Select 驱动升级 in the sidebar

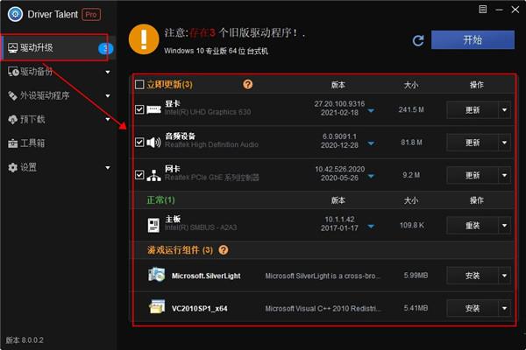click(58, 48)
